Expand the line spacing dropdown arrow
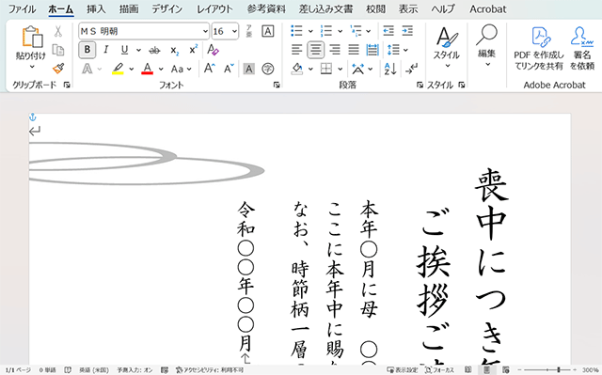The width and height of the screenshot is (602, 375). (x=405, y=50)
